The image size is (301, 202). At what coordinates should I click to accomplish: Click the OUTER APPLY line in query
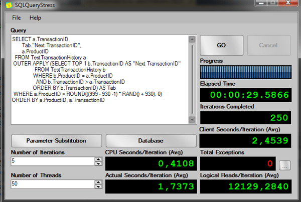(97, 64)
